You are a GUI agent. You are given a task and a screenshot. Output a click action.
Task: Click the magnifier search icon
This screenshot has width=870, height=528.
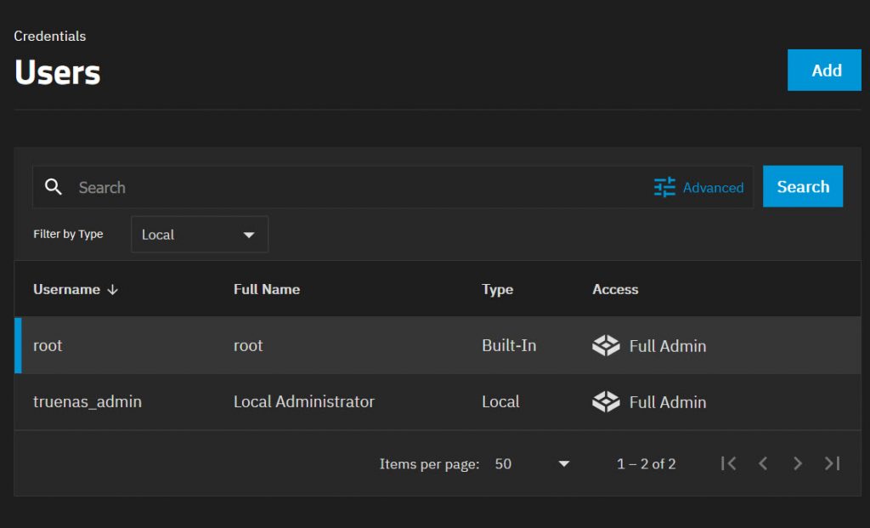pyautogui.click(x=54, y=187)
